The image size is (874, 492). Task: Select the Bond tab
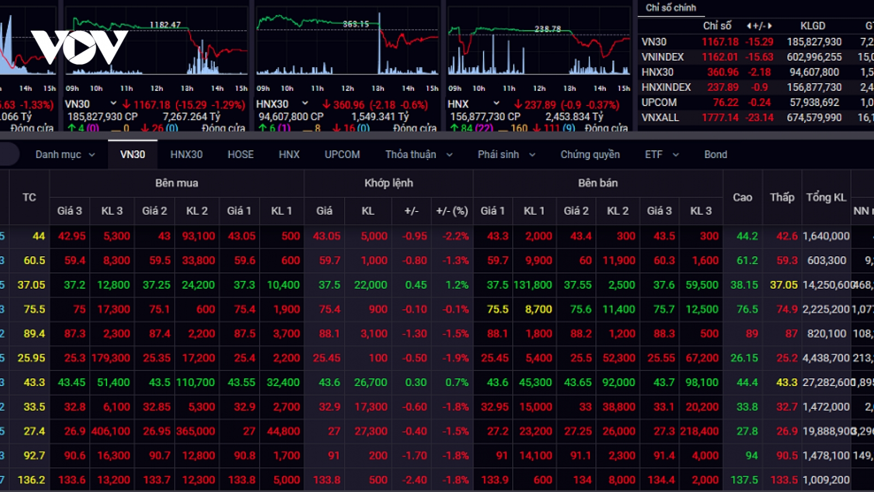[716, 155]
